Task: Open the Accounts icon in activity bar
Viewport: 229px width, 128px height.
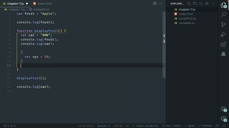Action: 223,109
